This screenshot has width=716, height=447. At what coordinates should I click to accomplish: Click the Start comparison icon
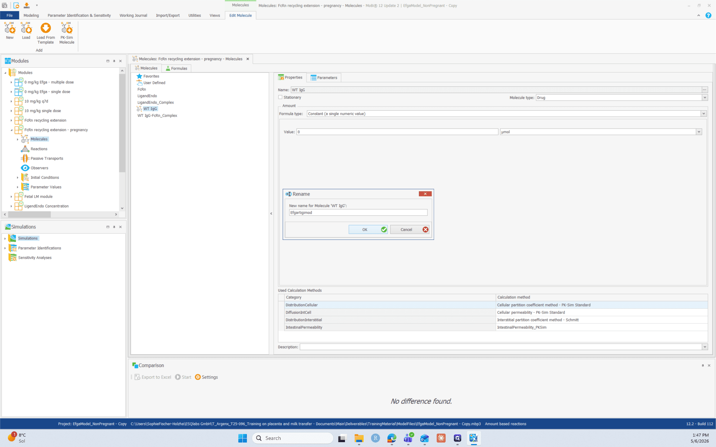coord(178,377)
